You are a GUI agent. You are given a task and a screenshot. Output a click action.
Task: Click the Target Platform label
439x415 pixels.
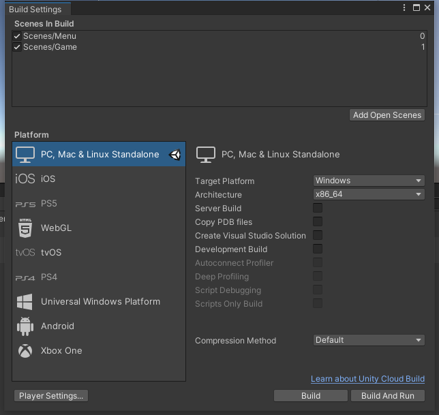click(x=225, y=181)
